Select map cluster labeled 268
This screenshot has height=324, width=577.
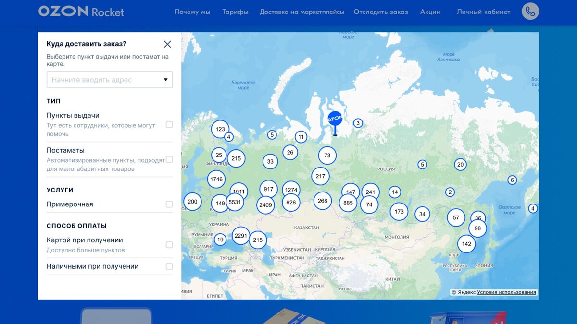coord(323,201)
